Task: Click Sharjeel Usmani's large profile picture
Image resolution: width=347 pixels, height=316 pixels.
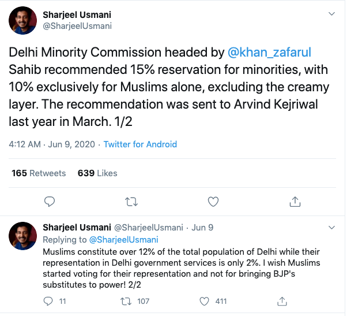Action: coord(23,20)
